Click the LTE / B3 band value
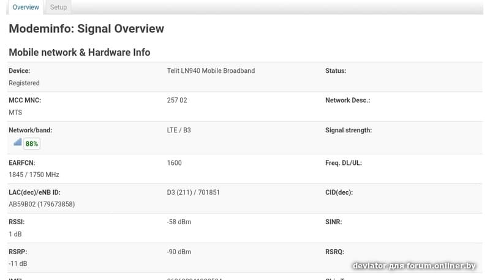Screen dimensions: 490x280 179,131
